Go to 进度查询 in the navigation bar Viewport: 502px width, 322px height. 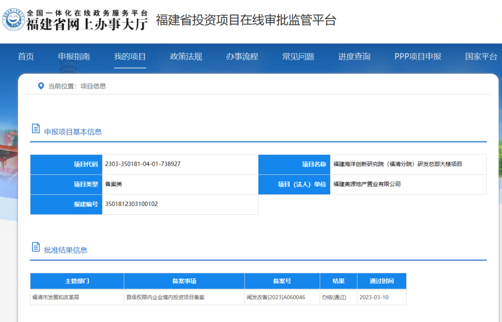[354, 57]
